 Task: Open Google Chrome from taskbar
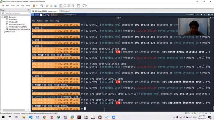click(x=44, y=117)
